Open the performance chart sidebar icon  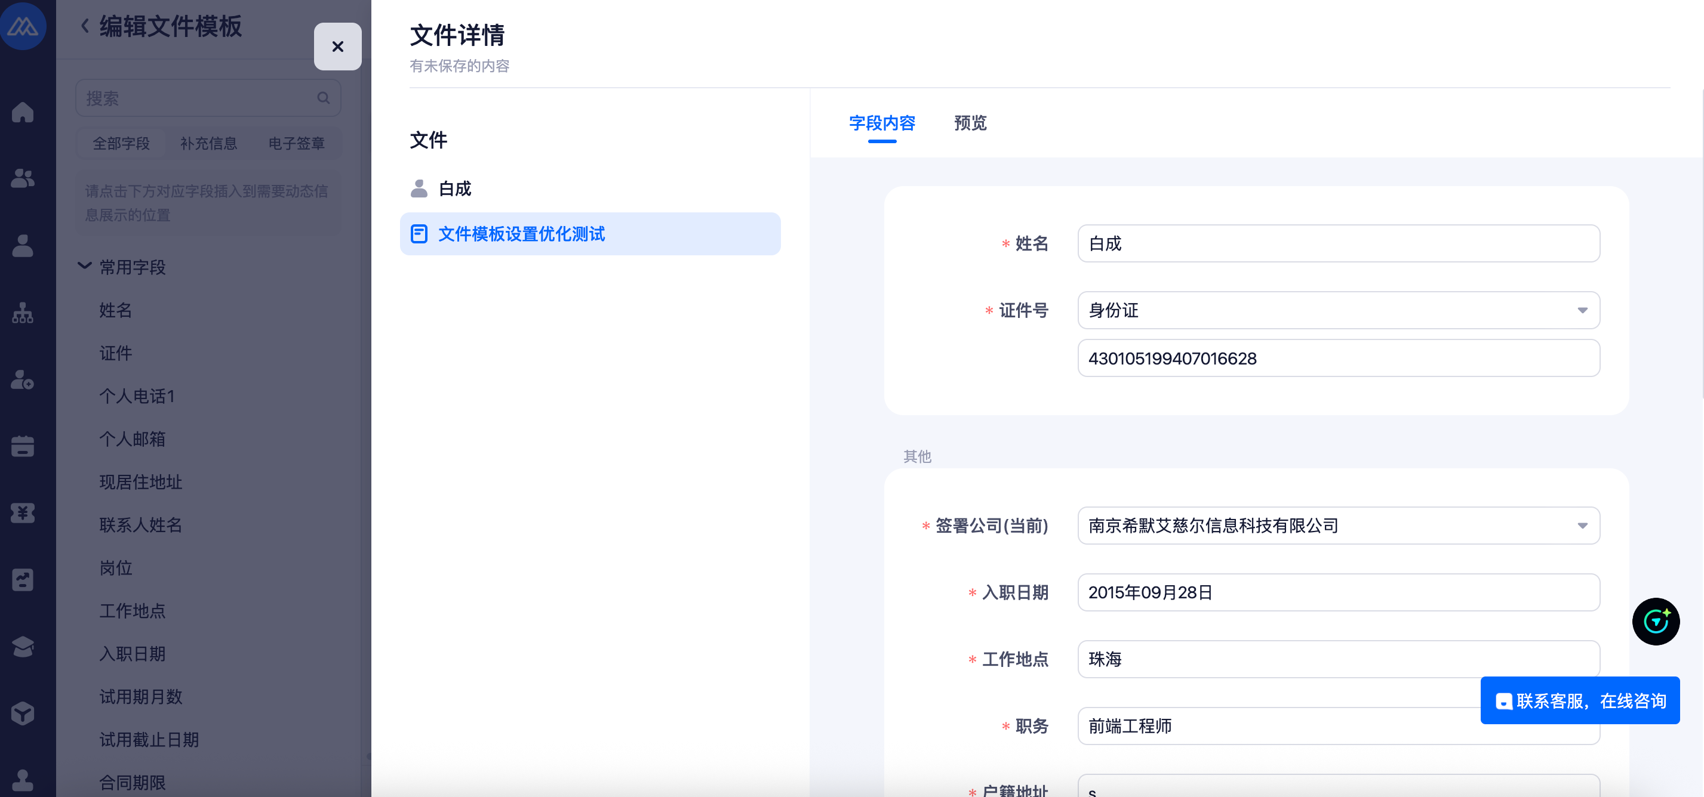(x=23, y=580)
